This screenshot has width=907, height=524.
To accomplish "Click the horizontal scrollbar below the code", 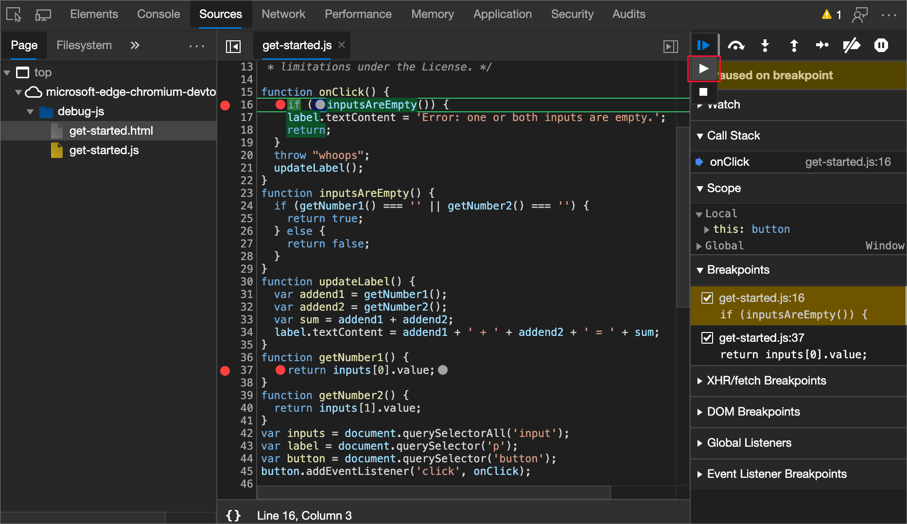I will pyautogui.click(x=434, y=492).
